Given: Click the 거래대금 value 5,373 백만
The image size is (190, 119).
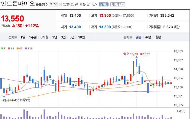Looking at the screenshot, I should pyautogui.click(x=171, y=27).
